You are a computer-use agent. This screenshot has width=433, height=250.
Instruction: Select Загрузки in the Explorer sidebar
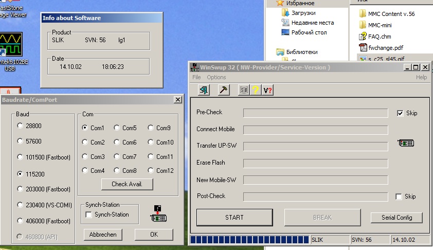(x=303, y=13)
